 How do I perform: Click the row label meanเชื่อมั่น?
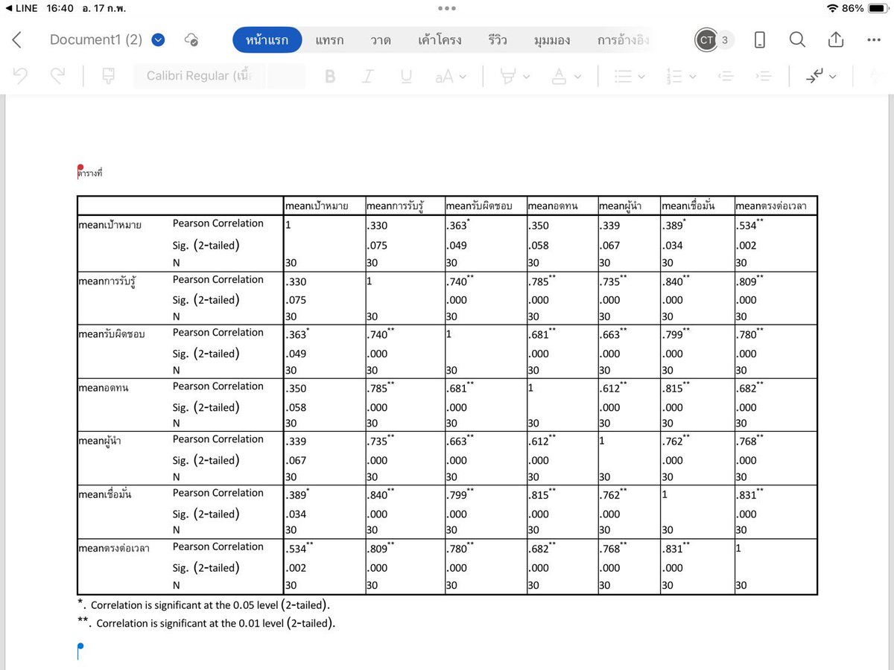[105, 494]
